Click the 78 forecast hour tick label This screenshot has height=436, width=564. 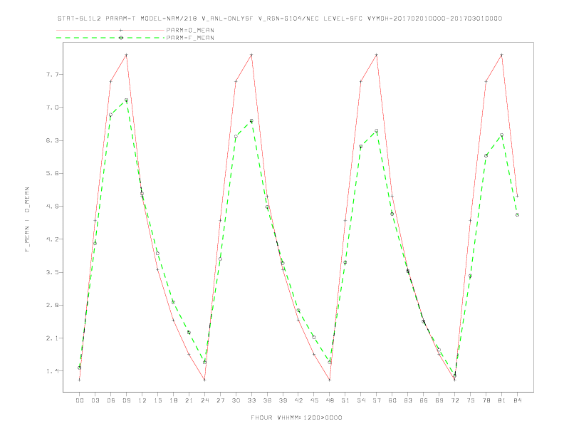pos(486,400)
